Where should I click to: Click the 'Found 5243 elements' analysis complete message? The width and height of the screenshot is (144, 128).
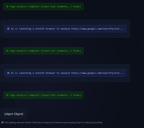(43, 95)
